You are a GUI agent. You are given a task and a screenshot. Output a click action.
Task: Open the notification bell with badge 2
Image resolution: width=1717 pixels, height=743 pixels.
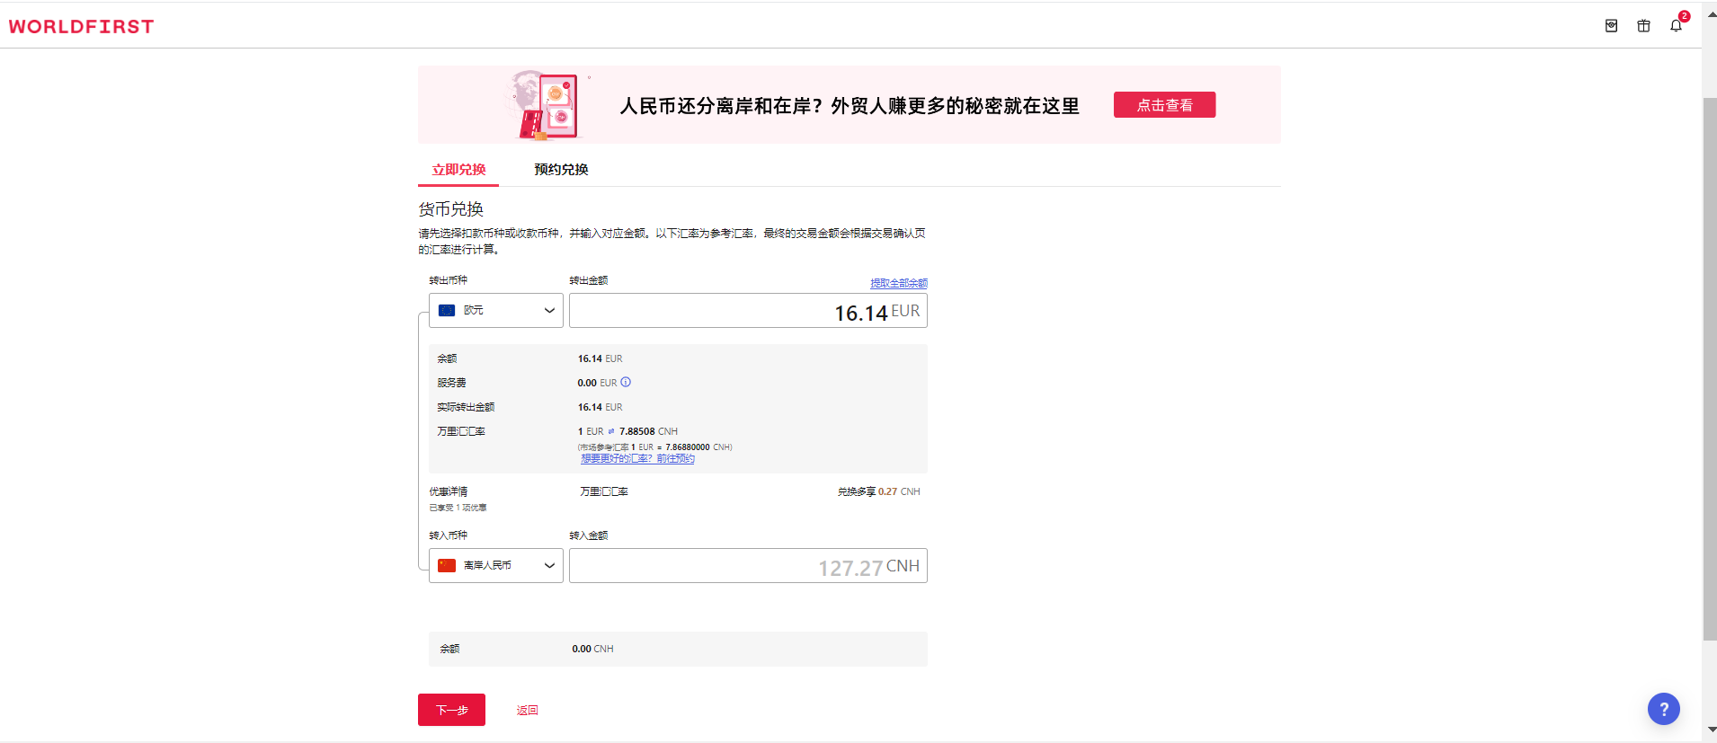(1677, 25)
